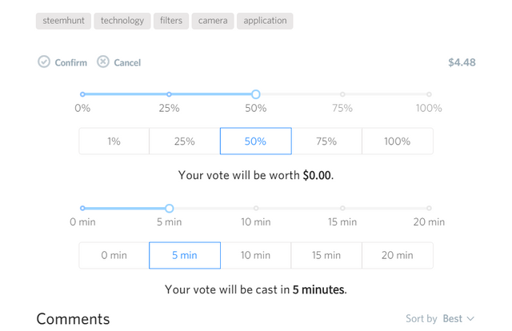
Task: Select the 25% vote weight button
Action: (185, 141)
